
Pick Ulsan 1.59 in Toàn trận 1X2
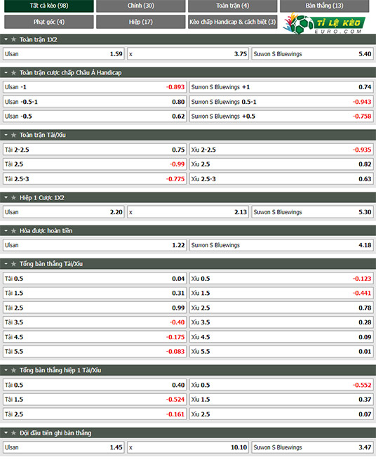coord(64,54)
